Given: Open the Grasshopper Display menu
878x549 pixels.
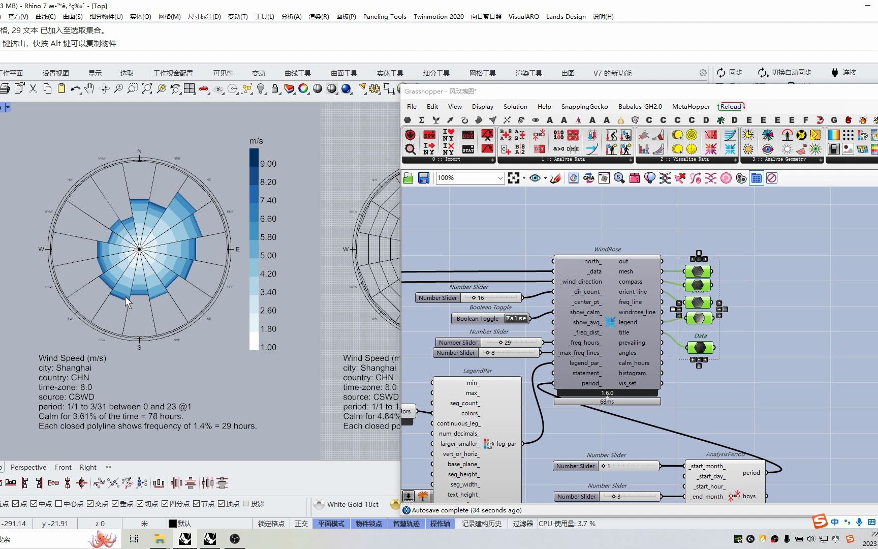Looking at the screenshot, I should (x=482, y=107).
